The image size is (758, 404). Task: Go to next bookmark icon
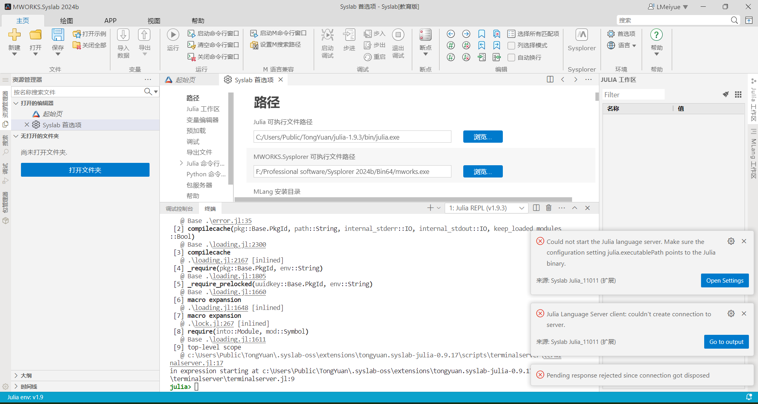coord(497,45)
